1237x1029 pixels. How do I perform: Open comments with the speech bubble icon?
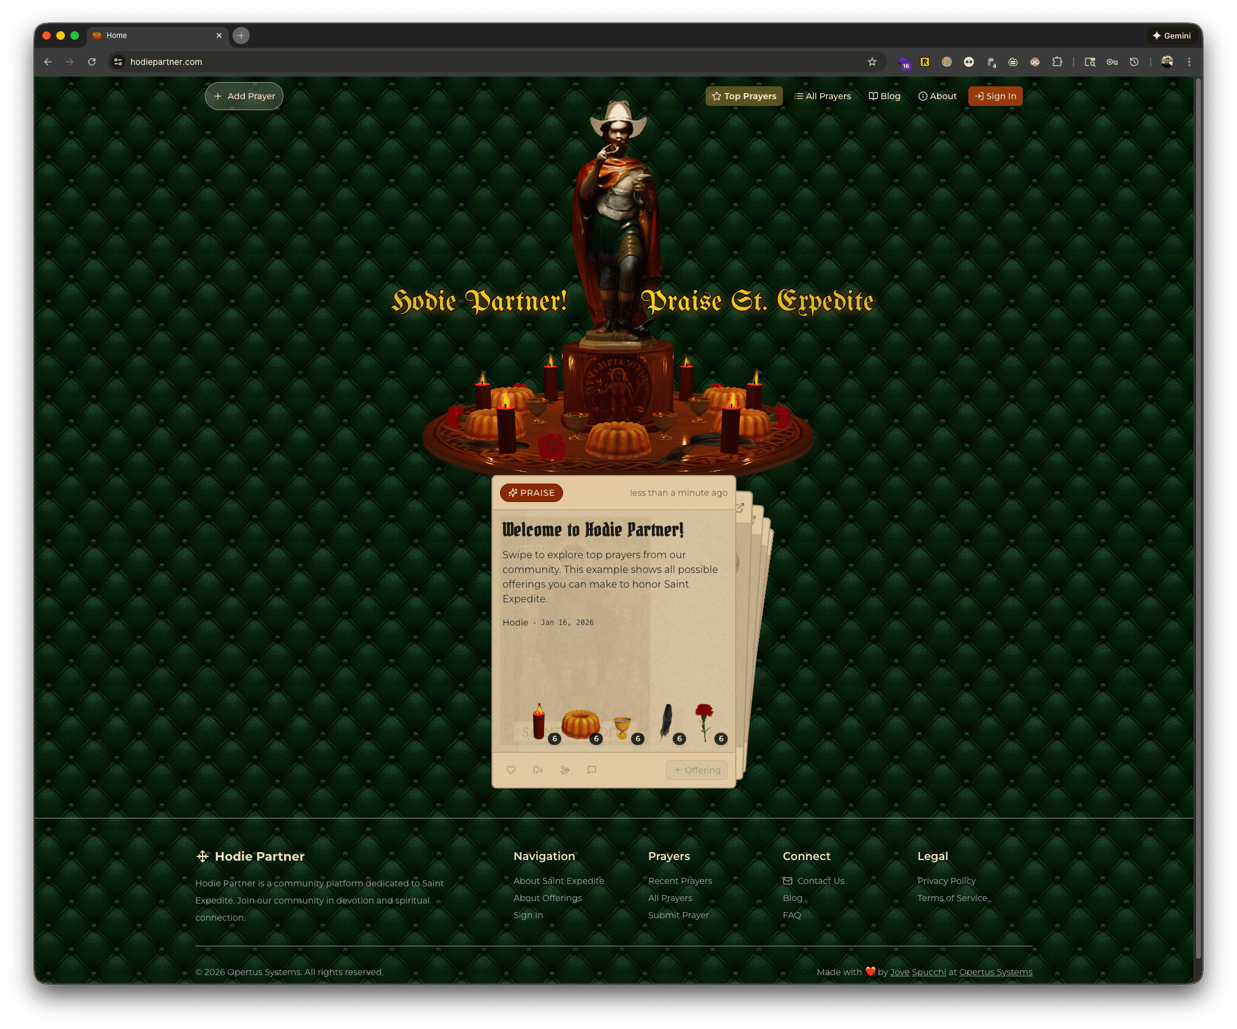[592, 770]
